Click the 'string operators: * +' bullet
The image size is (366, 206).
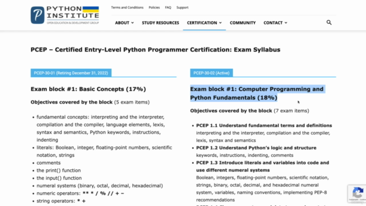61,201
